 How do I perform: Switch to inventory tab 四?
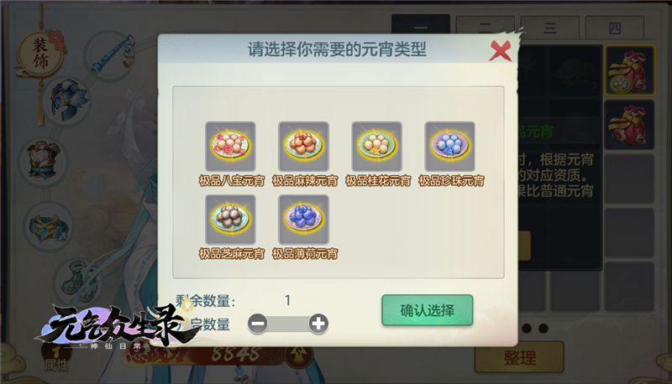point(615,29)
